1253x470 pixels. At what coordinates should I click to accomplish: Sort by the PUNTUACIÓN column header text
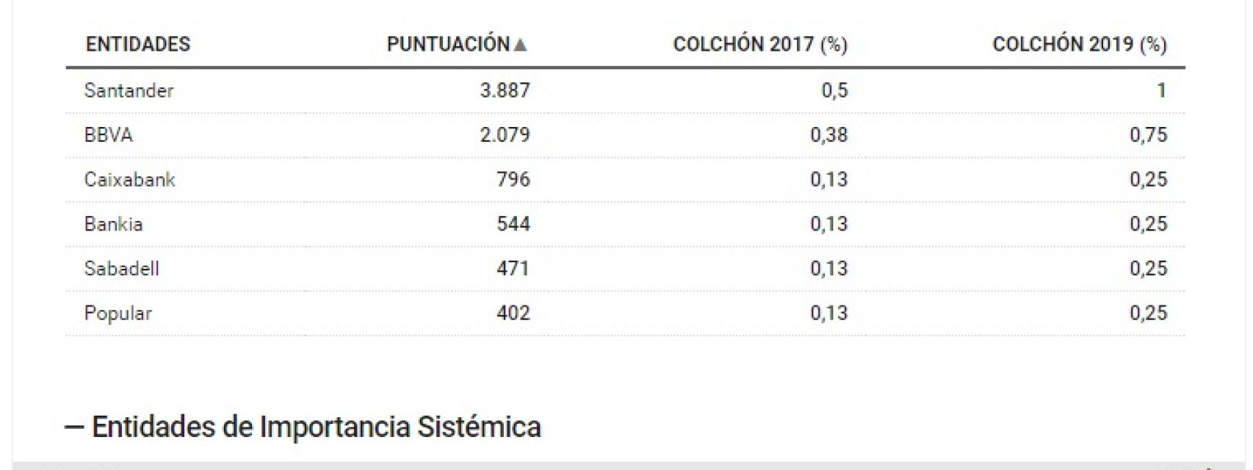(x=448, y=44)
